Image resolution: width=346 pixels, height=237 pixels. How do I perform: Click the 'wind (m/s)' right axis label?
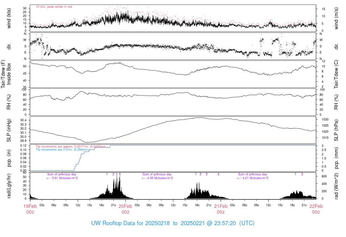[336, 18]
